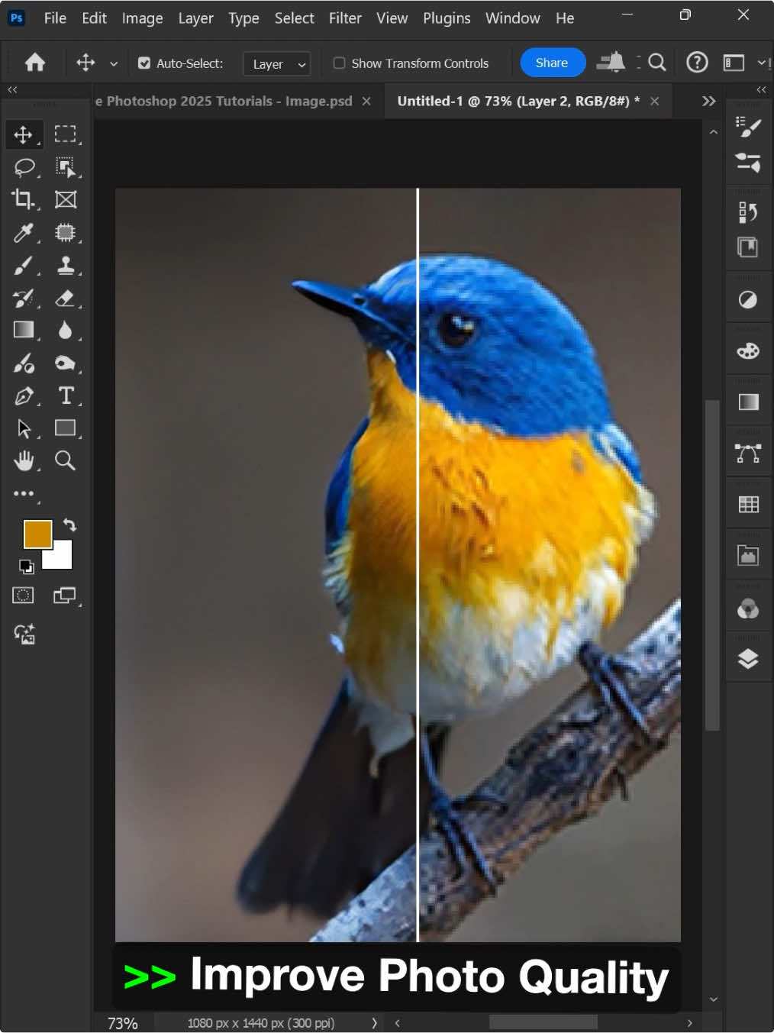This screenshot has width=774, height=1033.
Task: Expand the Move tool options chevron
Action: pos(113,63)
